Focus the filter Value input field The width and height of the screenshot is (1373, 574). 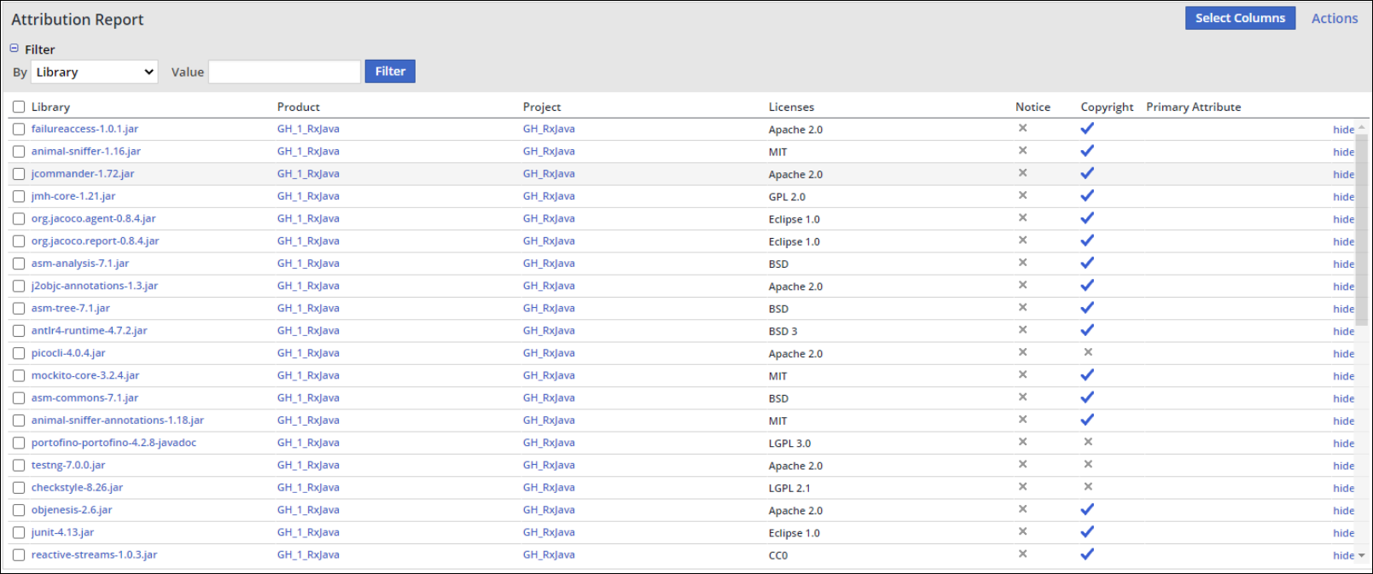[x=284, y=72]
